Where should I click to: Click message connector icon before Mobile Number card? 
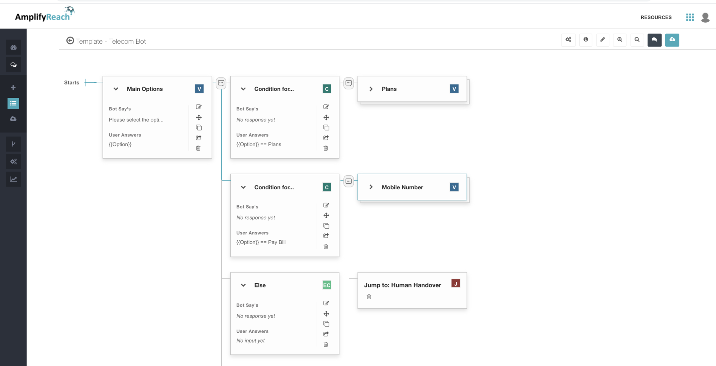pos(349,181)
